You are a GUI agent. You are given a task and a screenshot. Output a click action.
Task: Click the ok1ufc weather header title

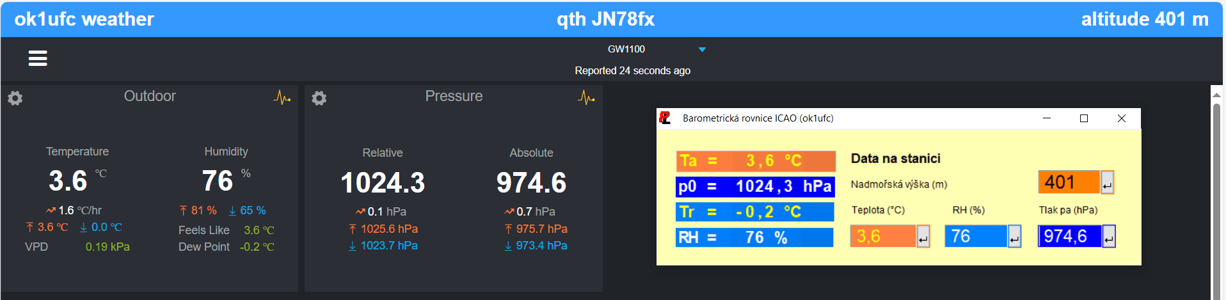[84, 19]
